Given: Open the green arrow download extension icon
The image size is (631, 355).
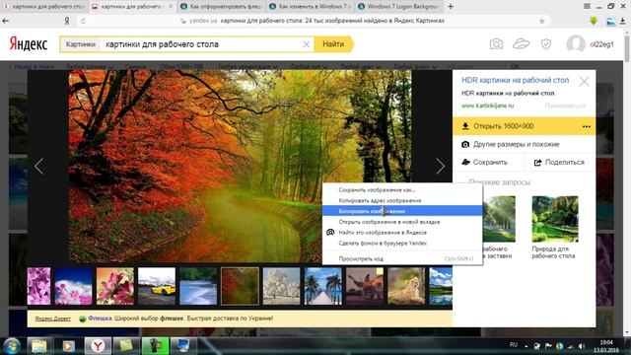Looking at the screenshot, I should (594, 21).
